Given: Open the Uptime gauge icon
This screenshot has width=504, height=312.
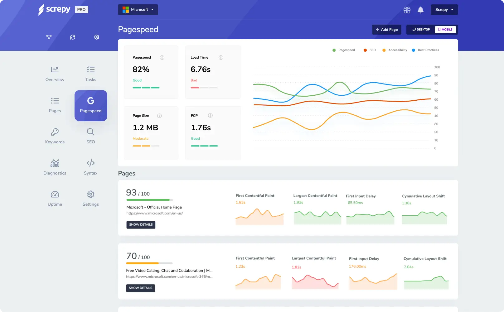Looking at the screenshot, I should pyautogui.click(x=55, y=194).
